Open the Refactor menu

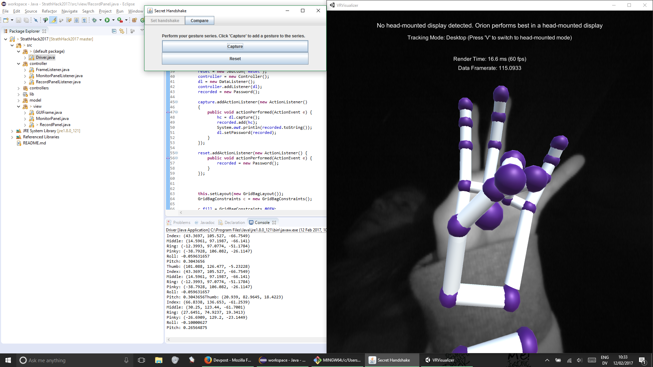click(x=49, y=11)
